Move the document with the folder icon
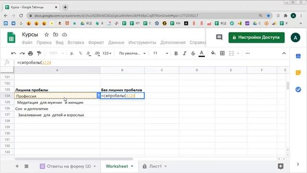307x173 pixels. [56, 35]
